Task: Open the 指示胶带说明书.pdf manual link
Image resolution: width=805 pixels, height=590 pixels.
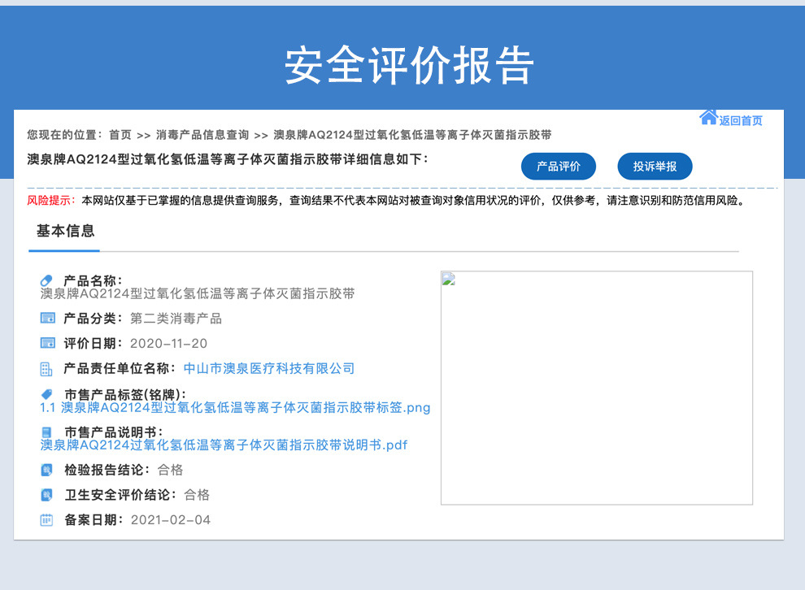Action: [224, 445]
